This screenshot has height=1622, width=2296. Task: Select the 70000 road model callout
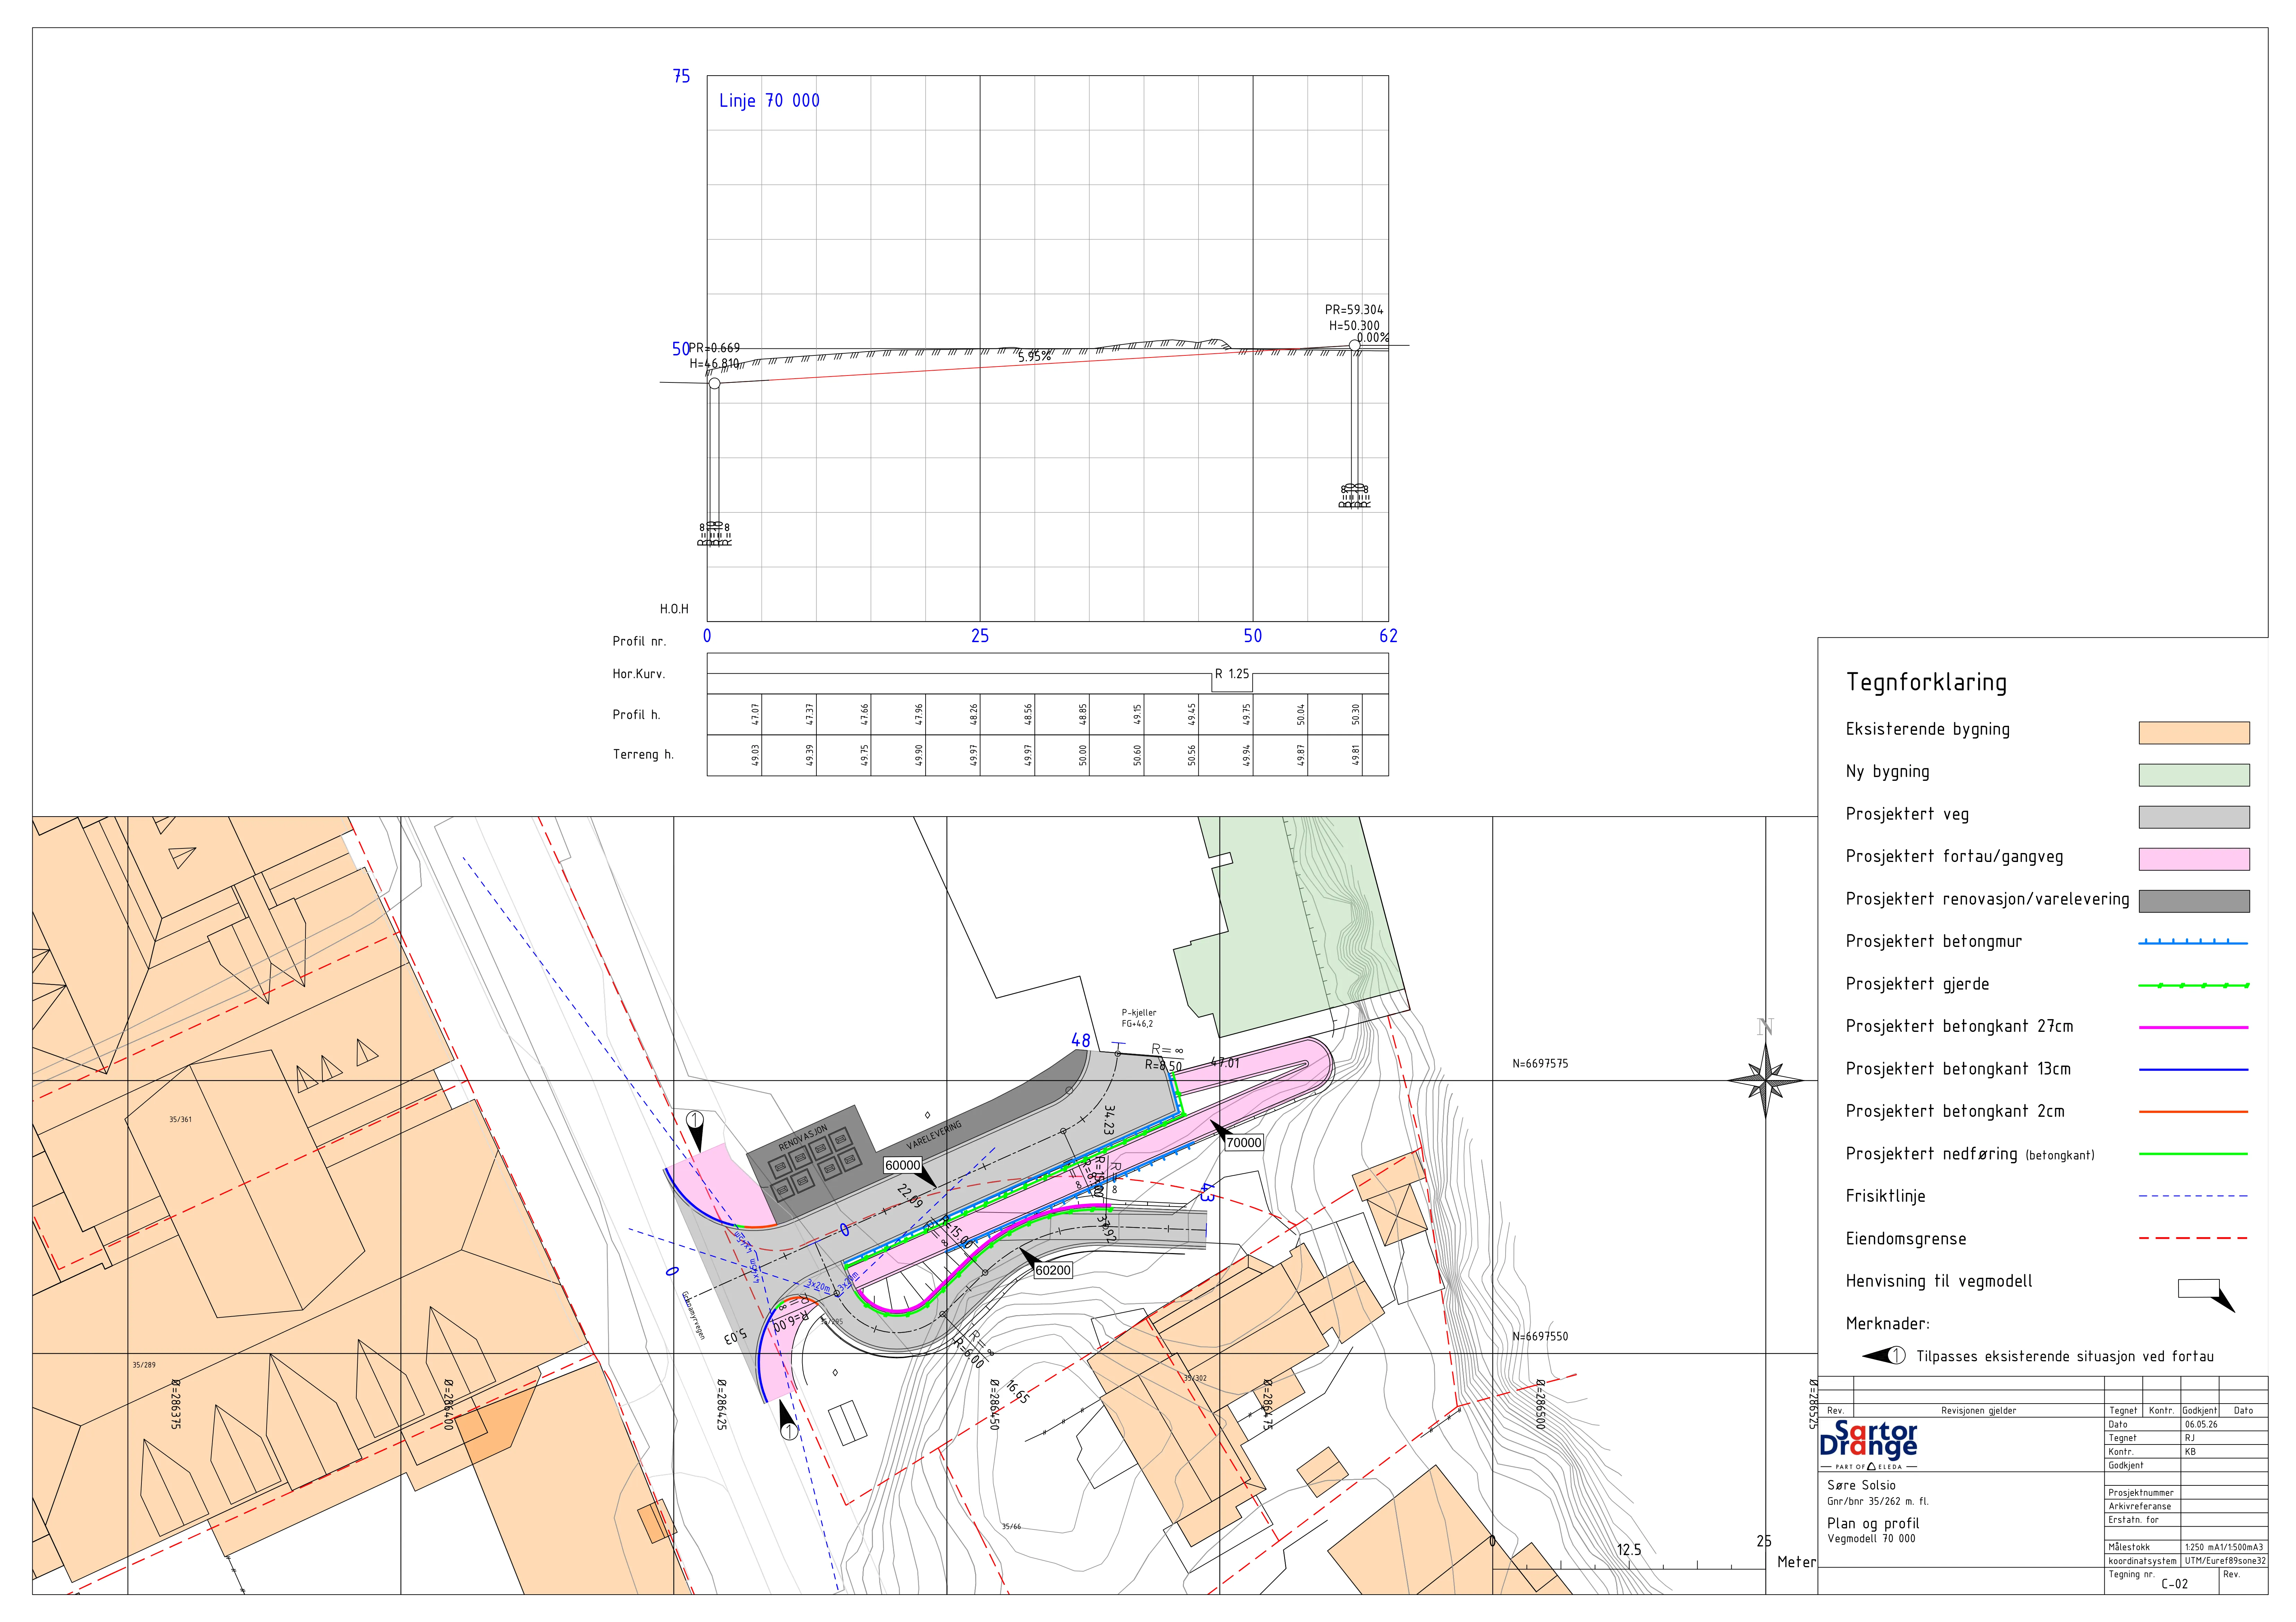(1244, 1142)
